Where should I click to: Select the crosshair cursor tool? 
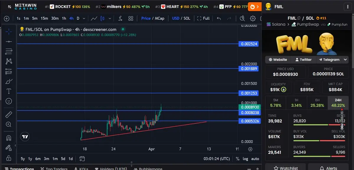tap(9, 32)
